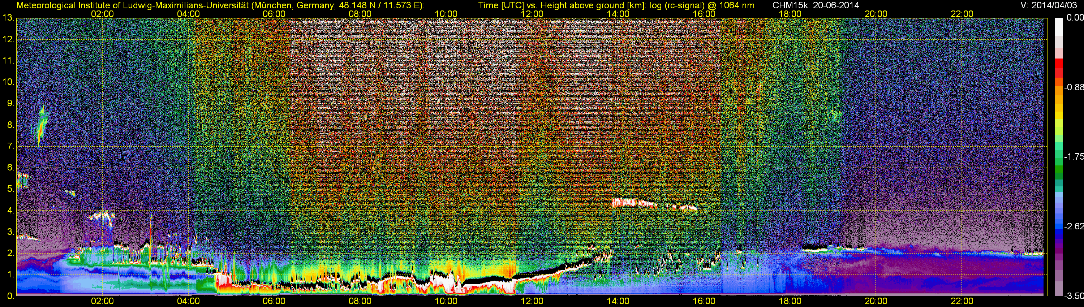Click the 22:00 label on the top time axis
The height and width of the screenshot is (307, 1084).
pos(962,14)
